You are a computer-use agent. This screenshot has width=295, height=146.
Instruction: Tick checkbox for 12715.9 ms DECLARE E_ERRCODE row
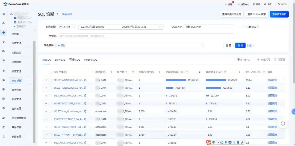click(x=50, y=95)
